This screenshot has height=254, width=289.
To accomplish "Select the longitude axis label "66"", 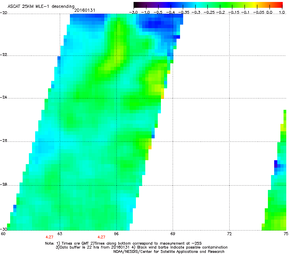I will click(116, 234).
